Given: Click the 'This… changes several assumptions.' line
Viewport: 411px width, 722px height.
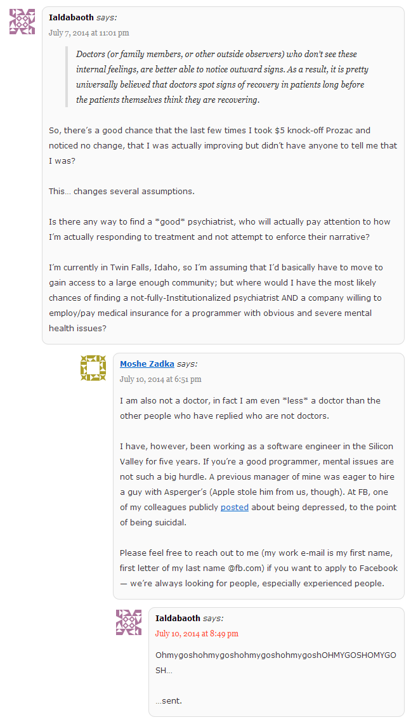Looking at the screenshot, I should click(x=122, y=191).
